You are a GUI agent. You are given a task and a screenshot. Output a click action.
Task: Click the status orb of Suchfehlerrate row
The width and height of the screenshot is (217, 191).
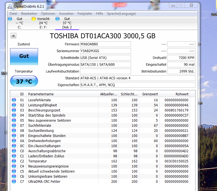pyautogui.click(x=14, y=125)
